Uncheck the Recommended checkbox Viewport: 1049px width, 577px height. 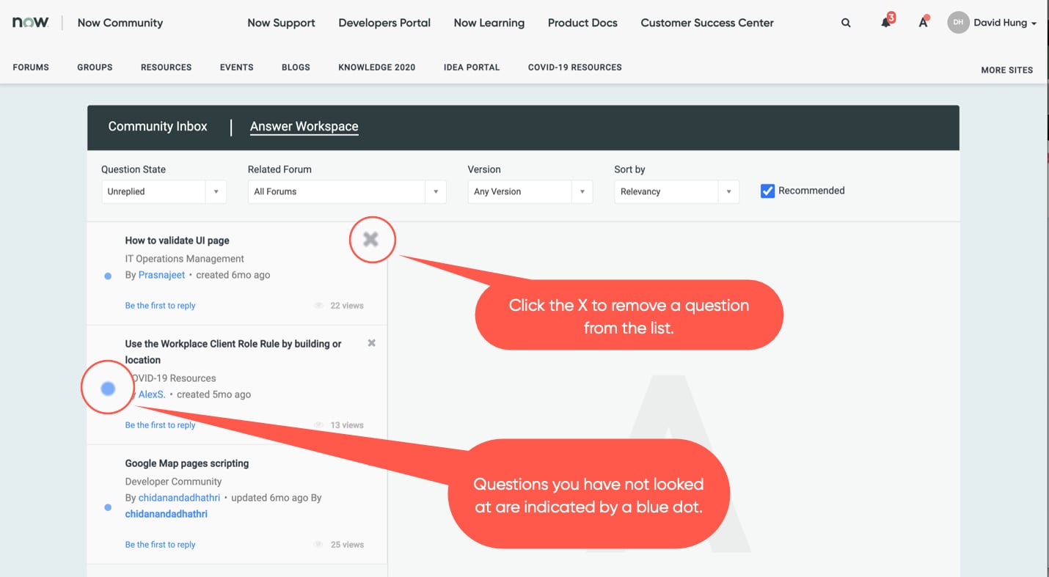click(x=767, y=191)
